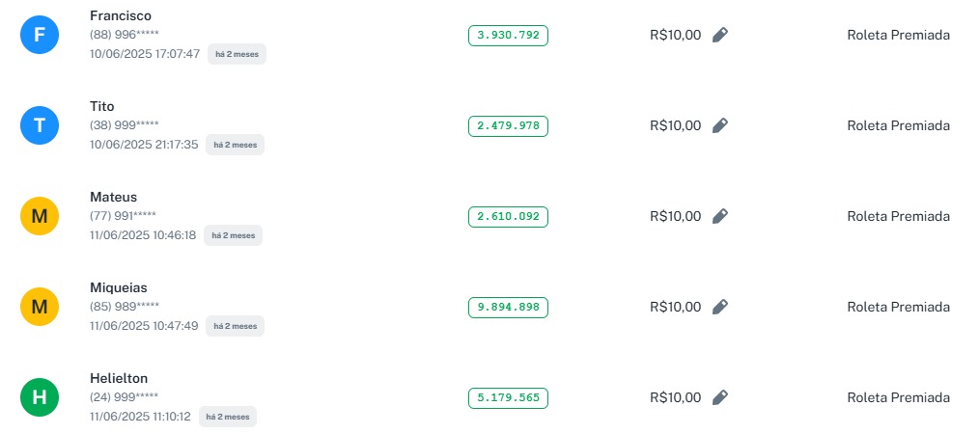Image resolution: width=979 pixels, height=434 pixels.
Task: Open edit for Helielton's R$10,00 value
Action: pyautogui.click(x=719, y=398)
